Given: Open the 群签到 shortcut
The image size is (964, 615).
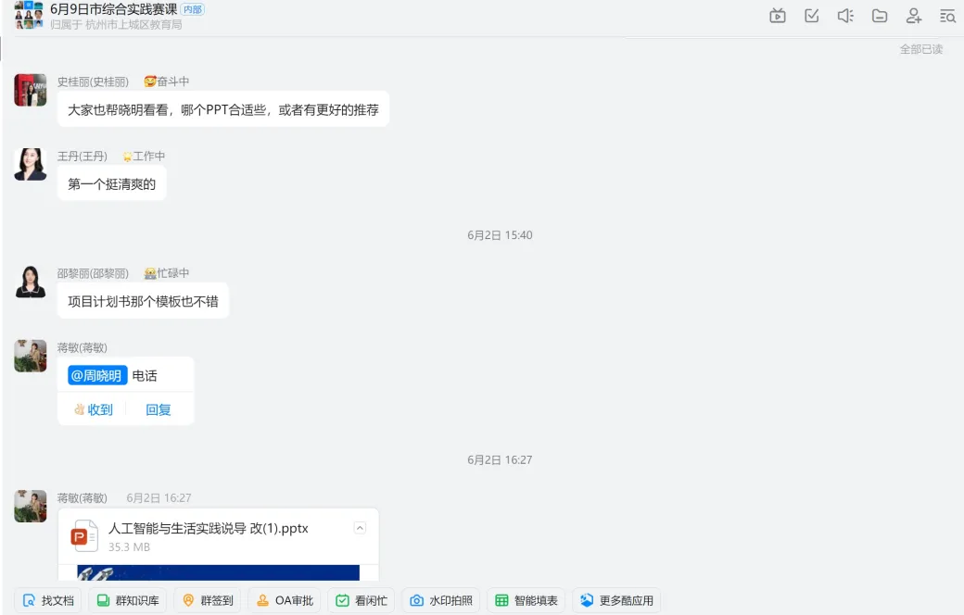Looking at the screenshot, I should coord(208,600).
